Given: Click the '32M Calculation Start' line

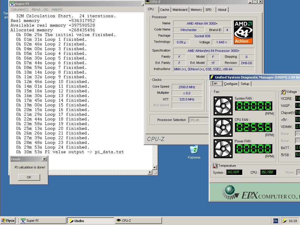Looking at the screenshot, I should pyautogui.click(x=66, y=16).
